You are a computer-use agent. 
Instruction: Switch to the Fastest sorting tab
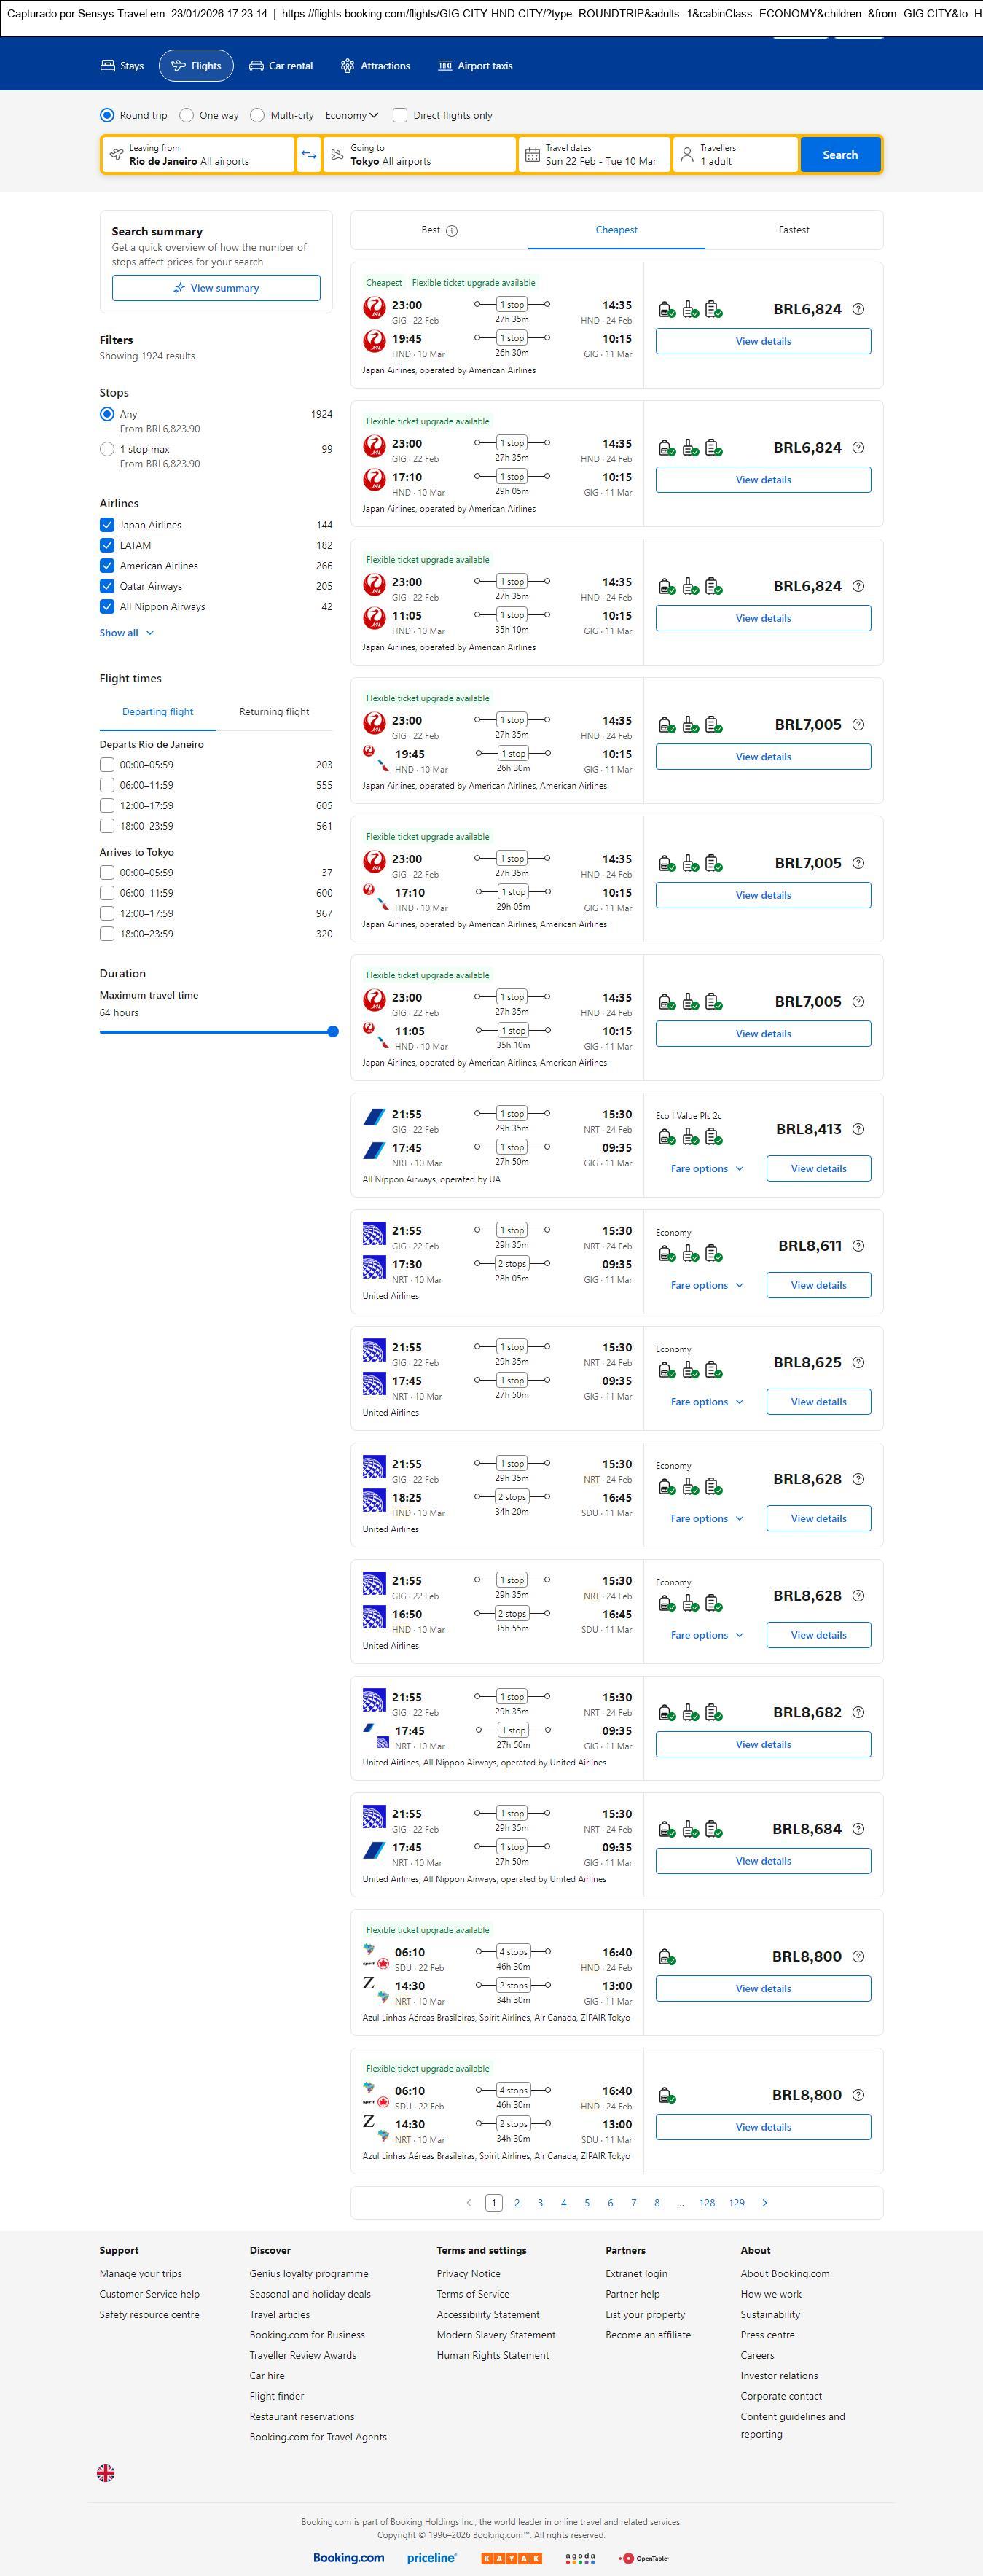click(794, 230)
